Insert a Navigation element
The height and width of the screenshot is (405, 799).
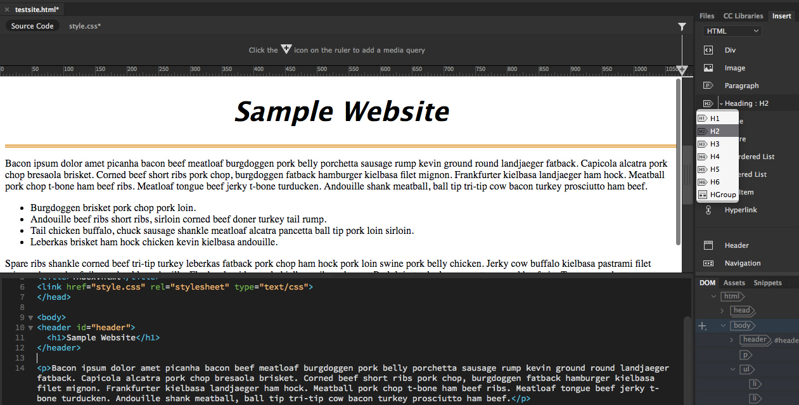coord(742,263)
